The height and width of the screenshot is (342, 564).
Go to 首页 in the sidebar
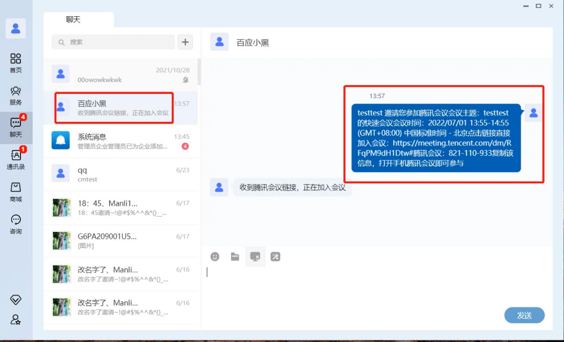pyautogui.click(x=16, y=63)
